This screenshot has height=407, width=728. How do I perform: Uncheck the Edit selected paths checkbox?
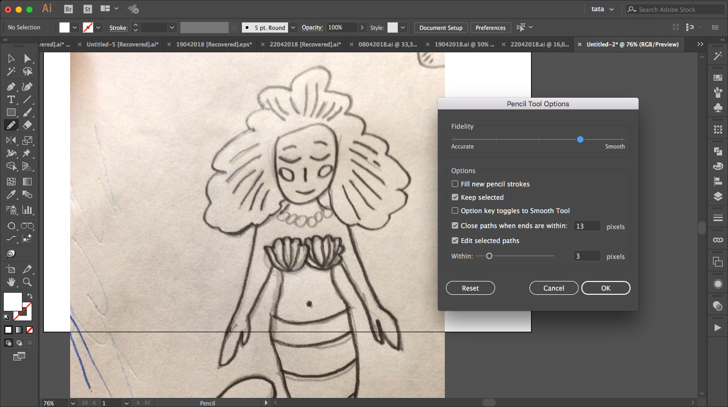(x=455, y=240)
